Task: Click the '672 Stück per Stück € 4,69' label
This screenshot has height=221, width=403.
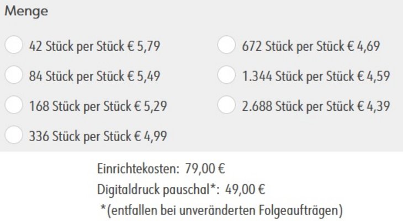Action: (x=311, y=46)
